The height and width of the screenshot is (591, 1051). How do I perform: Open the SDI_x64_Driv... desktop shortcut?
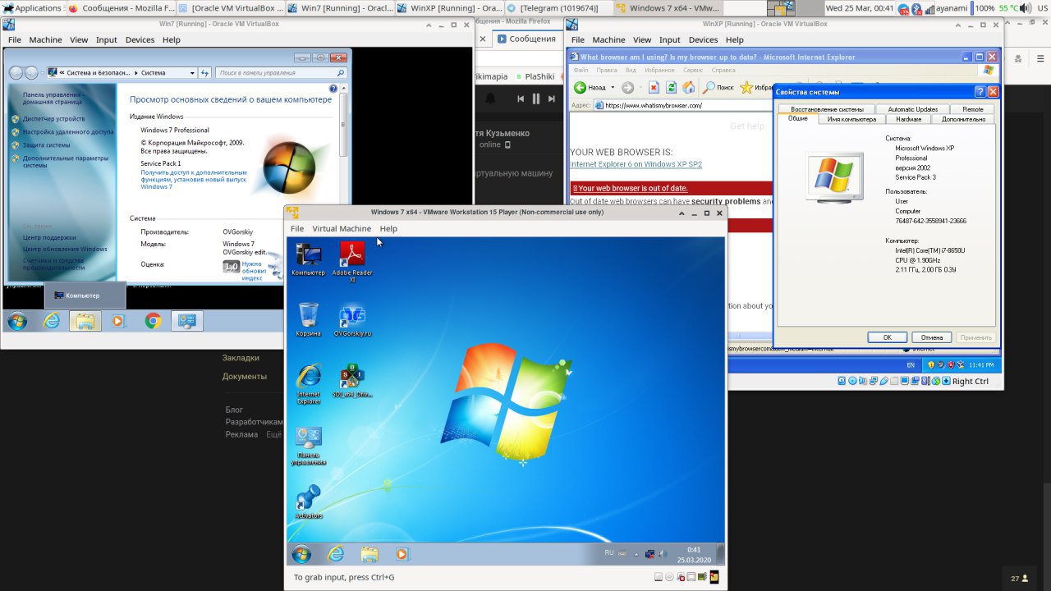point(352,381)
